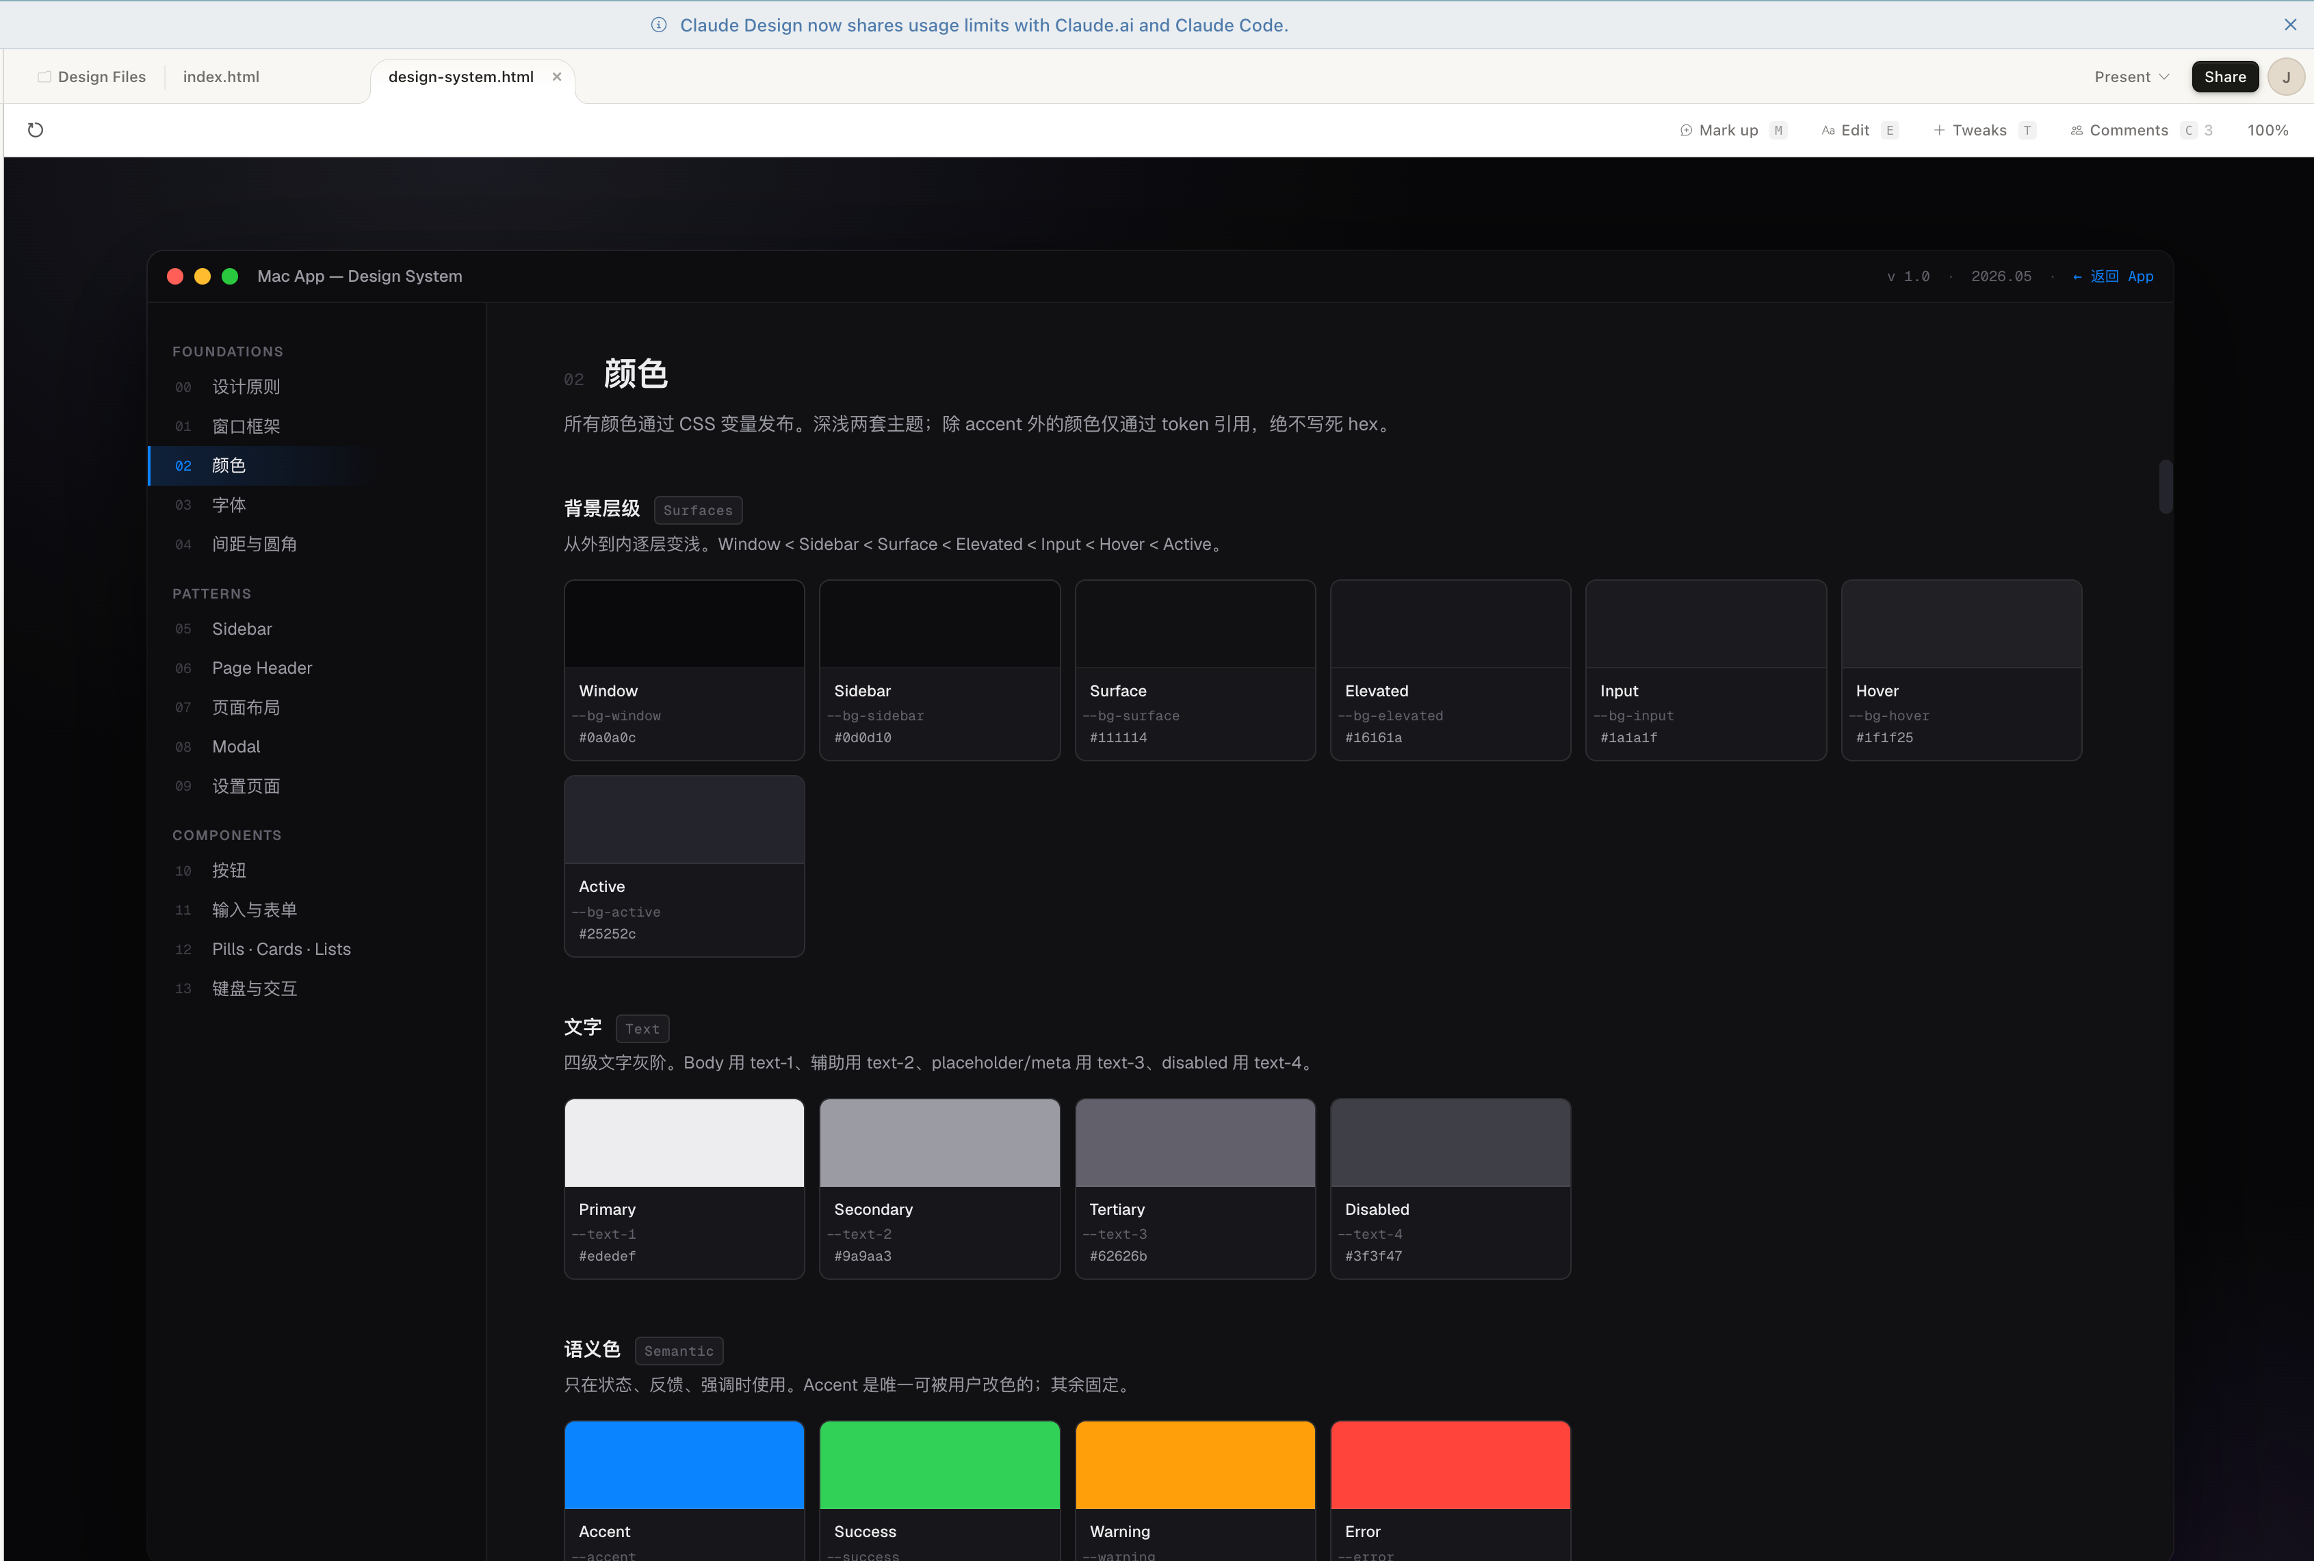
Task: Open the Present dropdown
Action: [x=2131, y=77]
